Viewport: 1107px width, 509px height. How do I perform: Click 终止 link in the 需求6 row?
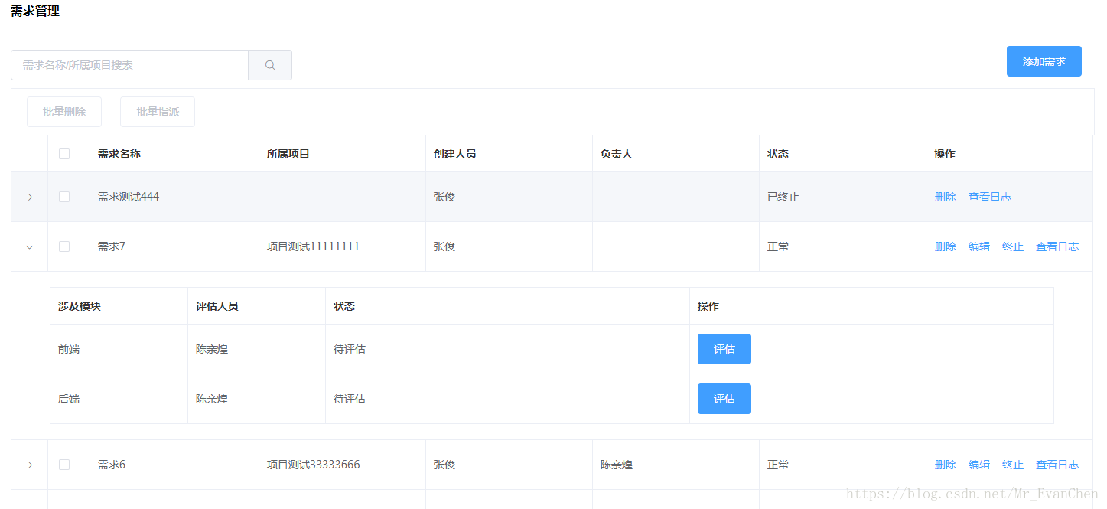(x=1013, y=465)
